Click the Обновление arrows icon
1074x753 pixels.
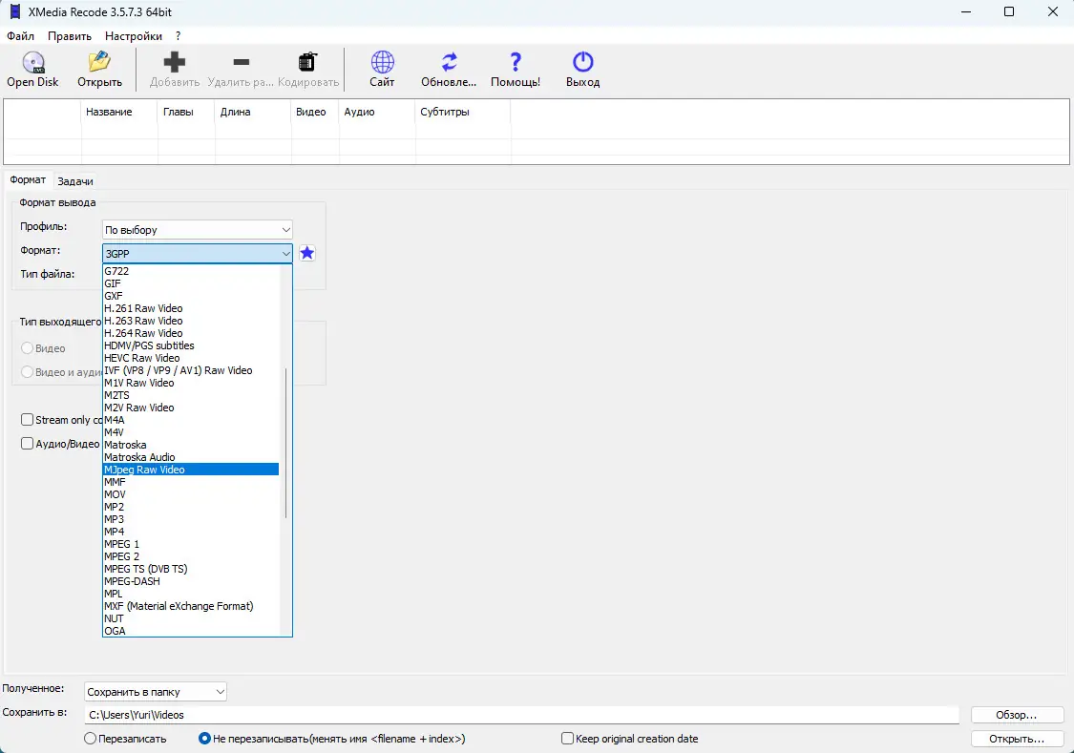point(449,62)
